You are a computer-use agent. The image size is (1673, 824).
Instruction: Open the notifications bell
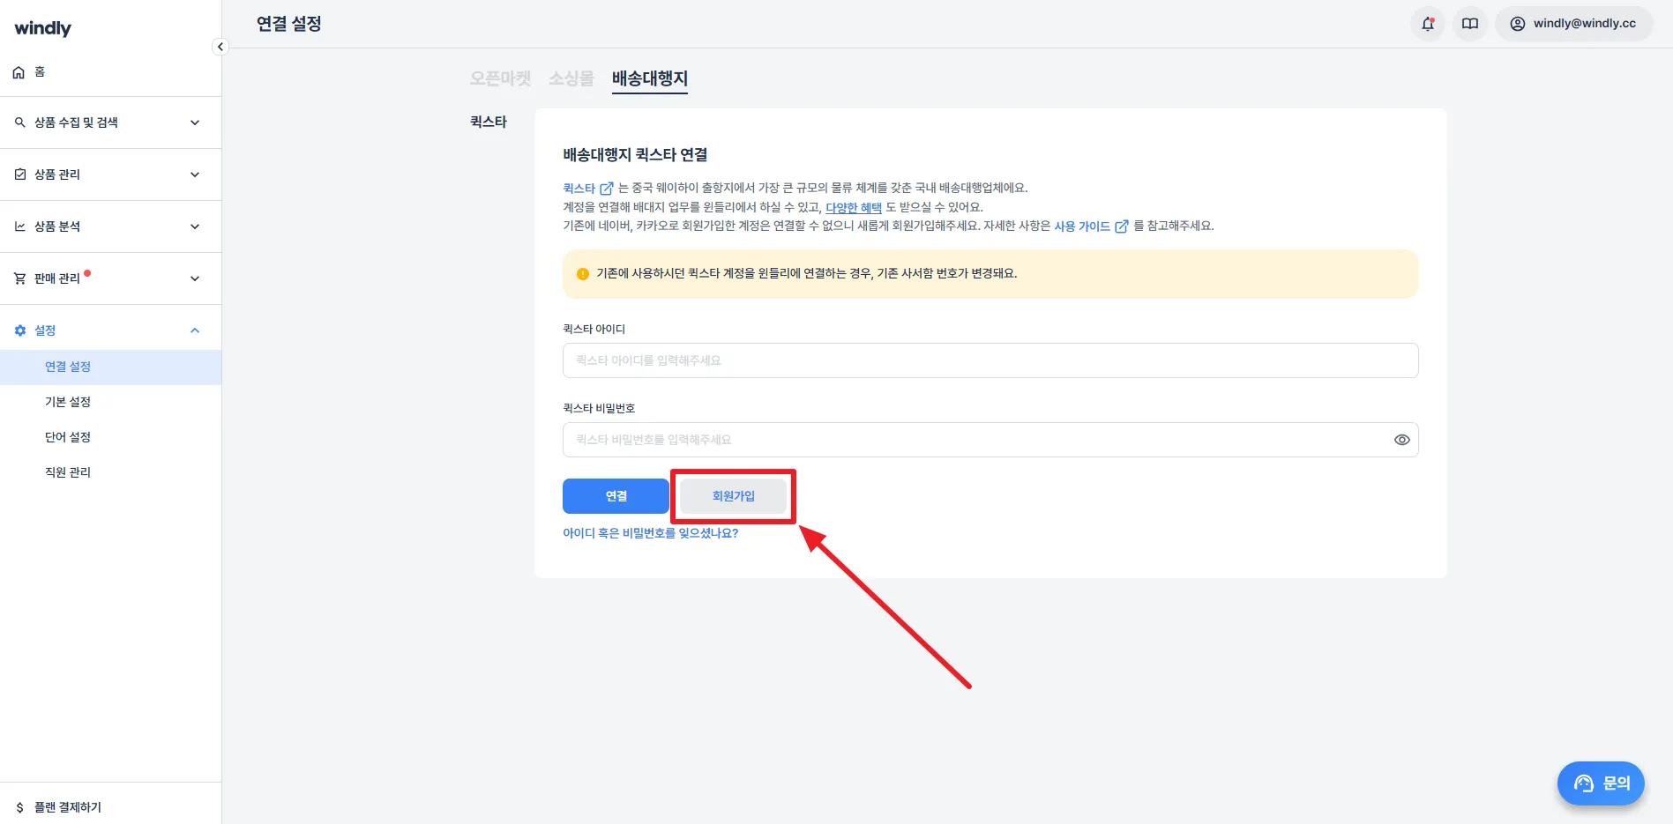click(1428, 24)
